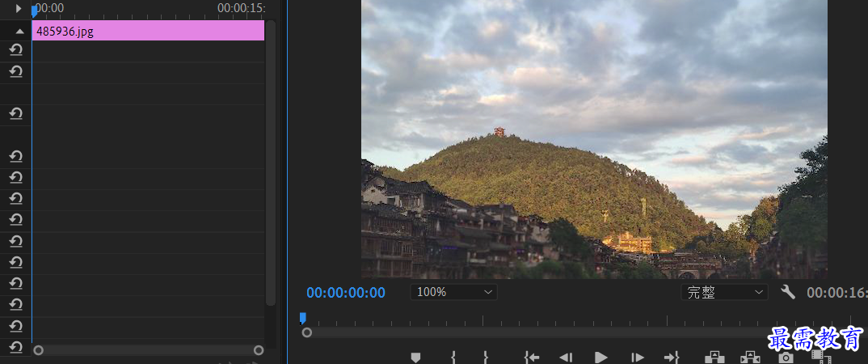Click the 00:00:16 duration display

point(836,293)
